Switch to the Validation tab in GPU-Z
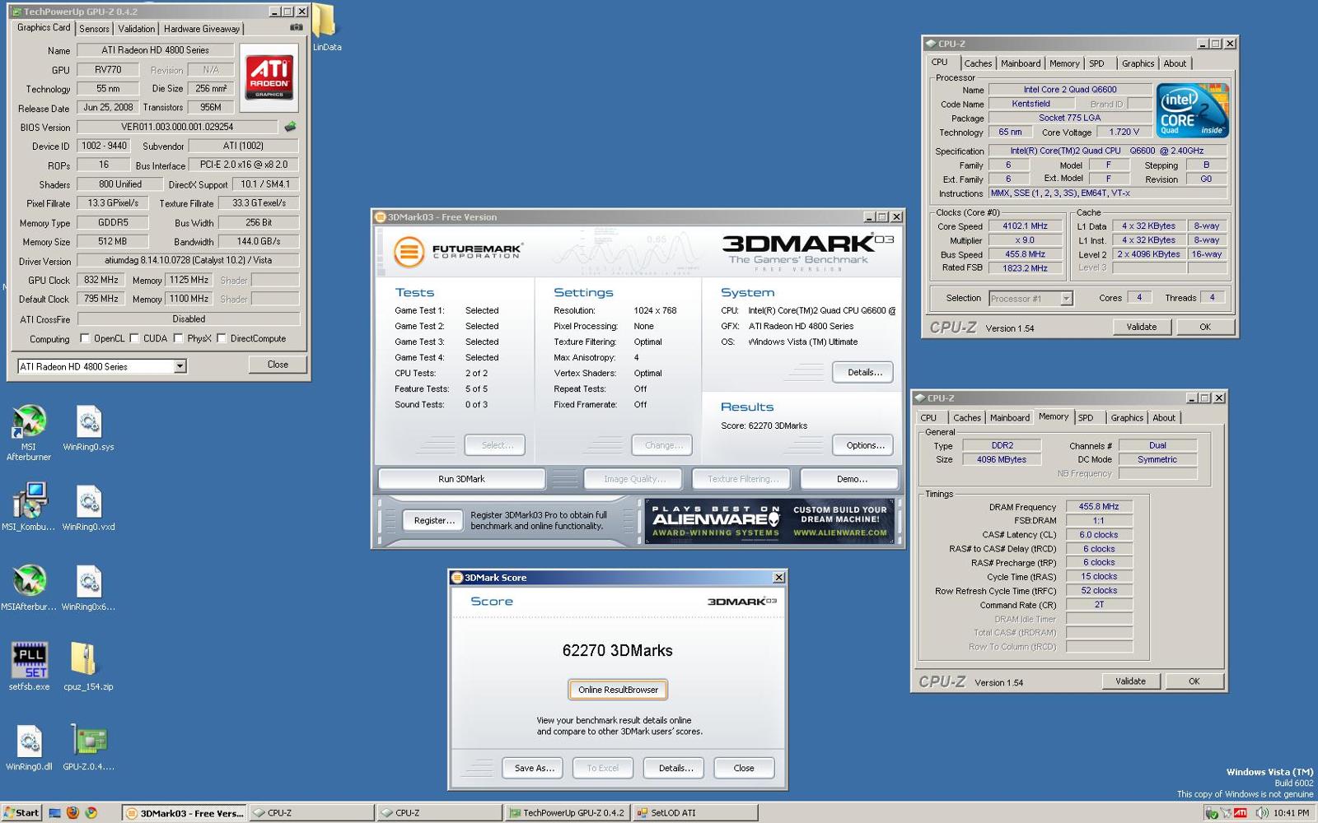Image resolution: width=1318 pixels, height=823 pixels. (136, 29)
